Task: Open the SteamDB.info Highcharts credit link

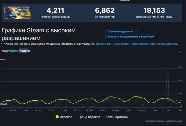Action: (x=164, y=121)
